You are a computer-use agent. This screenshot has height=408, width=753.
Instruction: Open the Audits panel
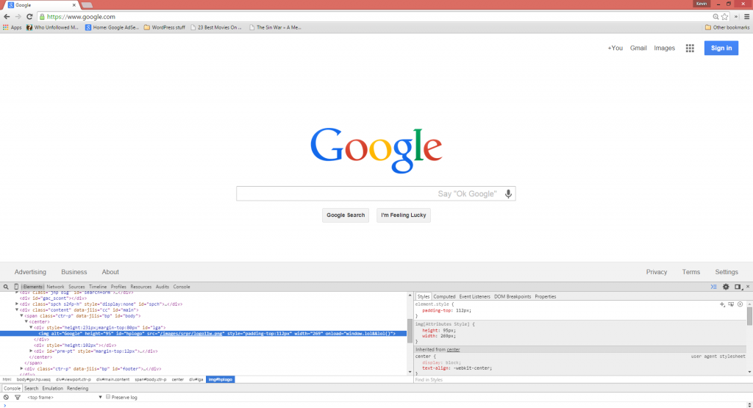[x=163, y=287]
